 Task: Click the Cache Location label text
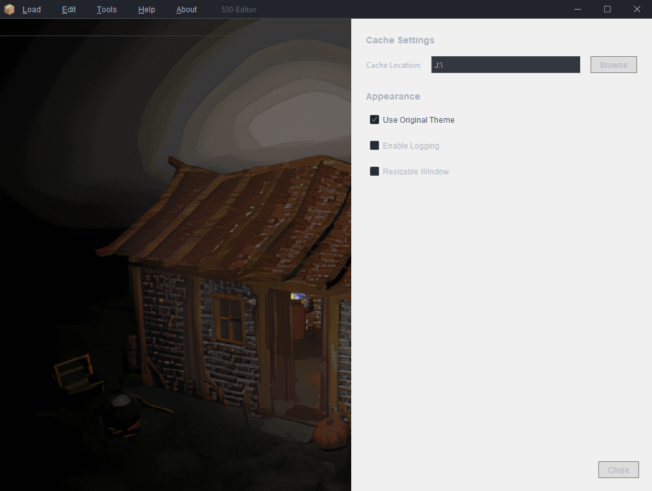393,65
